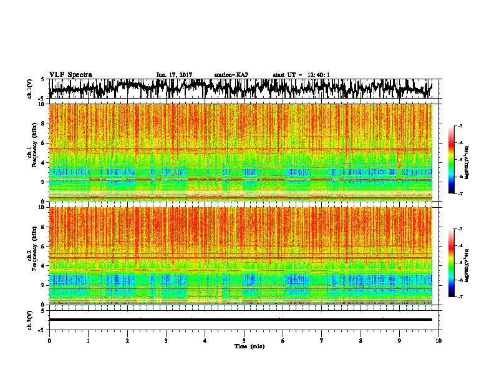Click the "-7" label on ch.2 color bar
Image resolution: width=494 pixels, height=382 pixels.
459,296
